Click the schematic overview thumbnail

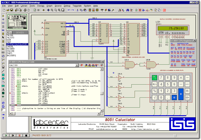coord(17,22)
